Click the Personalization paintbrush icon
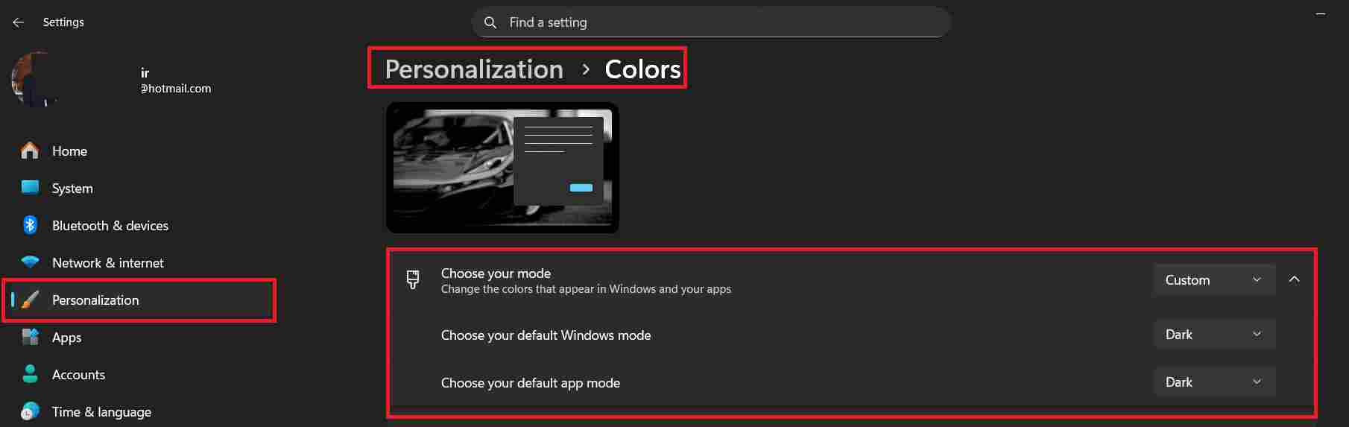 (x=30, y=300)
